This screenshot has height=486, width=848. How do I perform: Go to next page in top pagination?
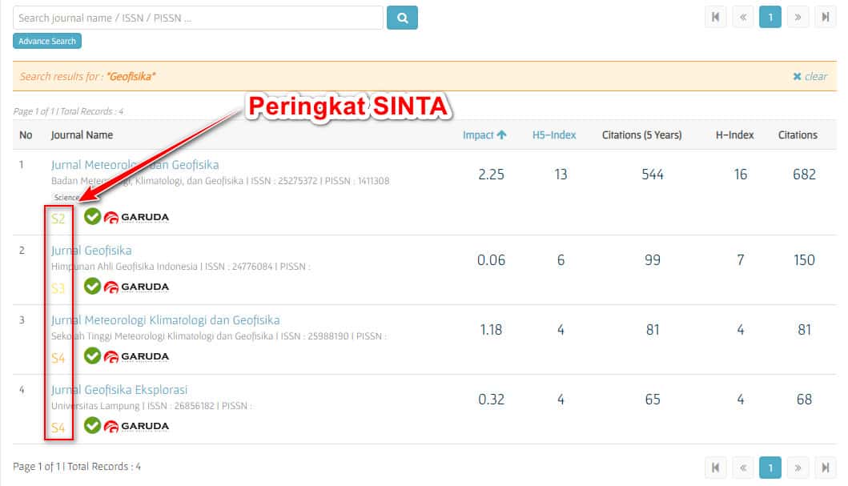(798, 18)
